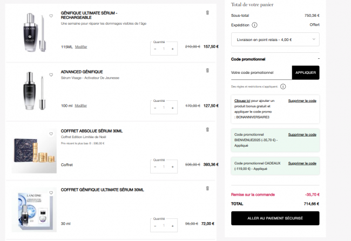Favorite the Coffret Absolue Sérum heart icon
Screen dimensions: 351x241
pos(51,134)
